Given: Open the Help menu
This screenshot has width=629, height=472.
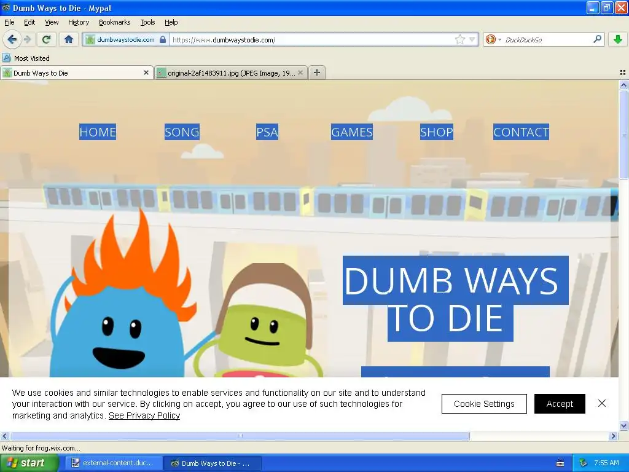Looking at the screenshot, I should [171, 22].
